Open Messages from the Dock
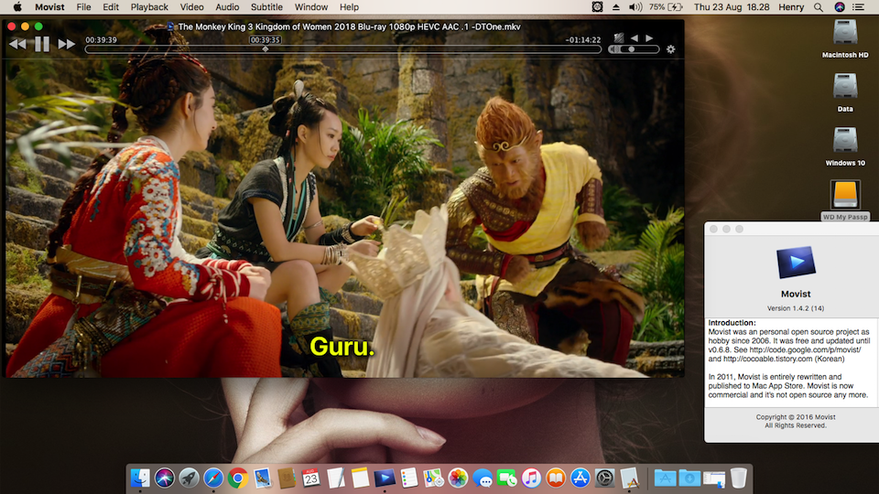The width and height of the screenshot is (879, 494). (x=483, y=478)
